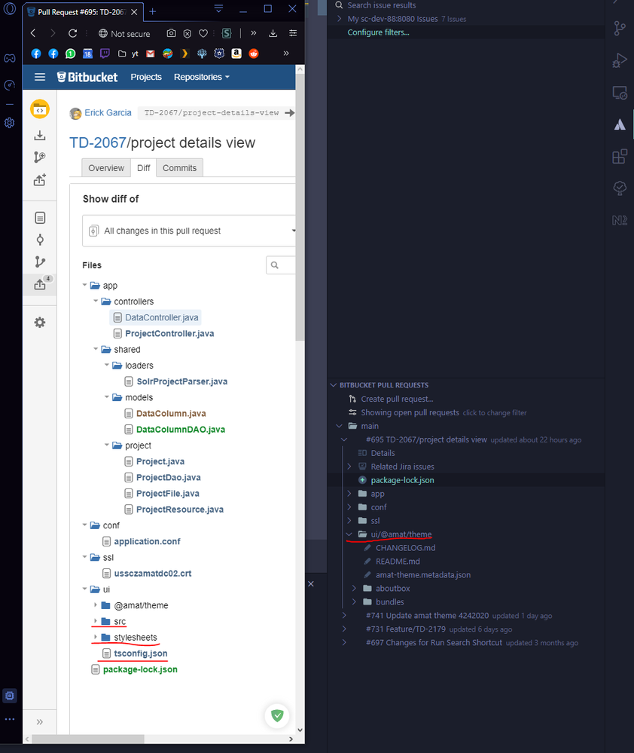Click Configure filters link in VS Code
The height and width of the screenshot is (753, 634).
[379, 32]
